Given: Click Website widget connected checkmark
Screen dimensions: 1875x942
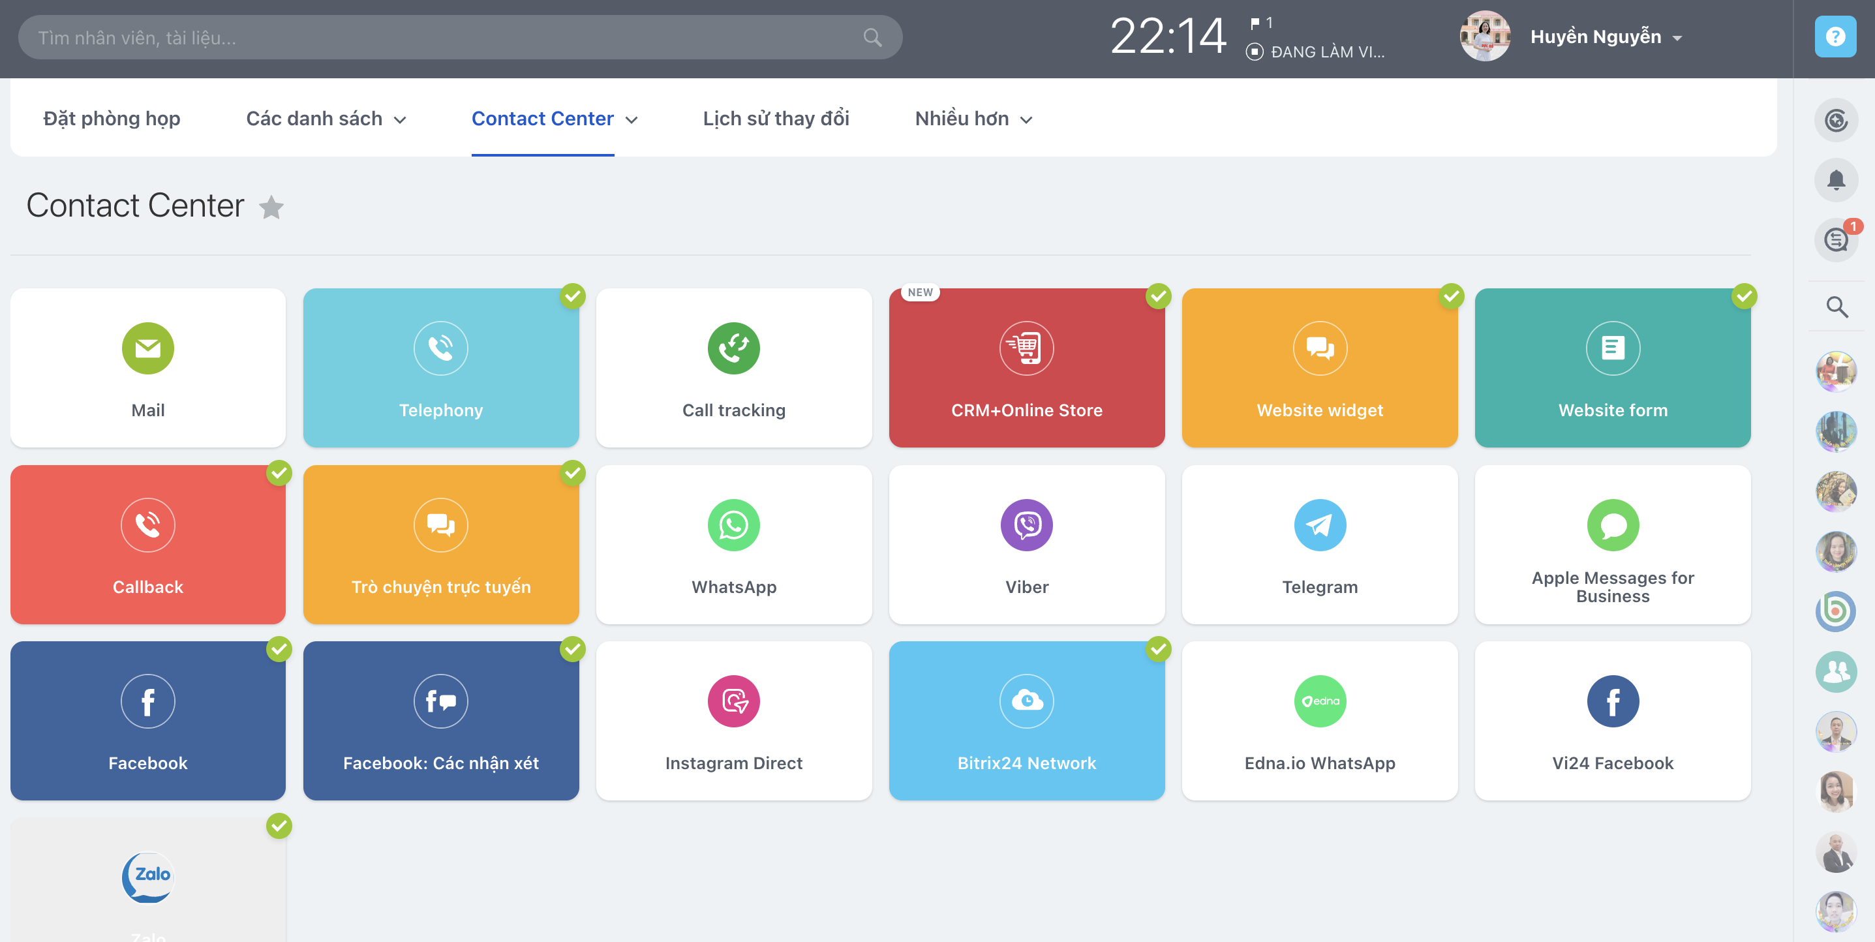Looking at the screenshot, I should [x=1452, y=296].
